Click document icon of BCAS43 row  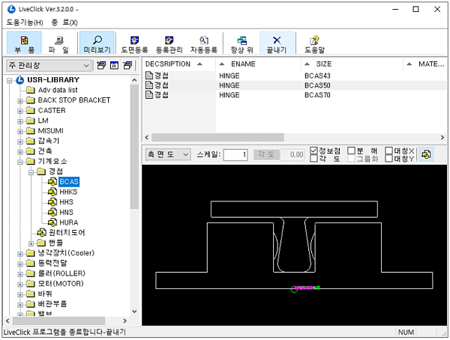[x=149, y=76]
